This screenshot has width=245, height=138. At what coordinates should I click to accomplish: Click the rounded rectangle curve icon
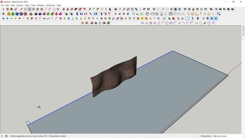[x=167, y=23]
